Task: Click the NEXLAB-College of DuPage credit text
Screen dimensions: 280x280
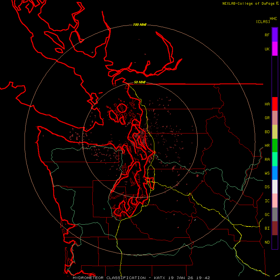Action: click(248, 3)
